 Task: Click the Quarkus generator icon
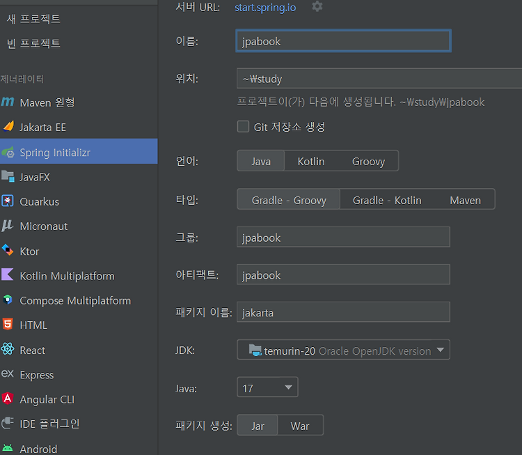click(x=8, y=201)
